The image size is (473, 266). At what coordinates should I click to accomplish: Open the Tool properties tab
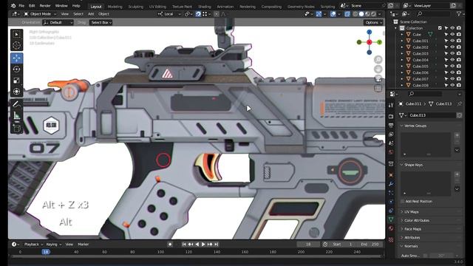pos(391,105)
